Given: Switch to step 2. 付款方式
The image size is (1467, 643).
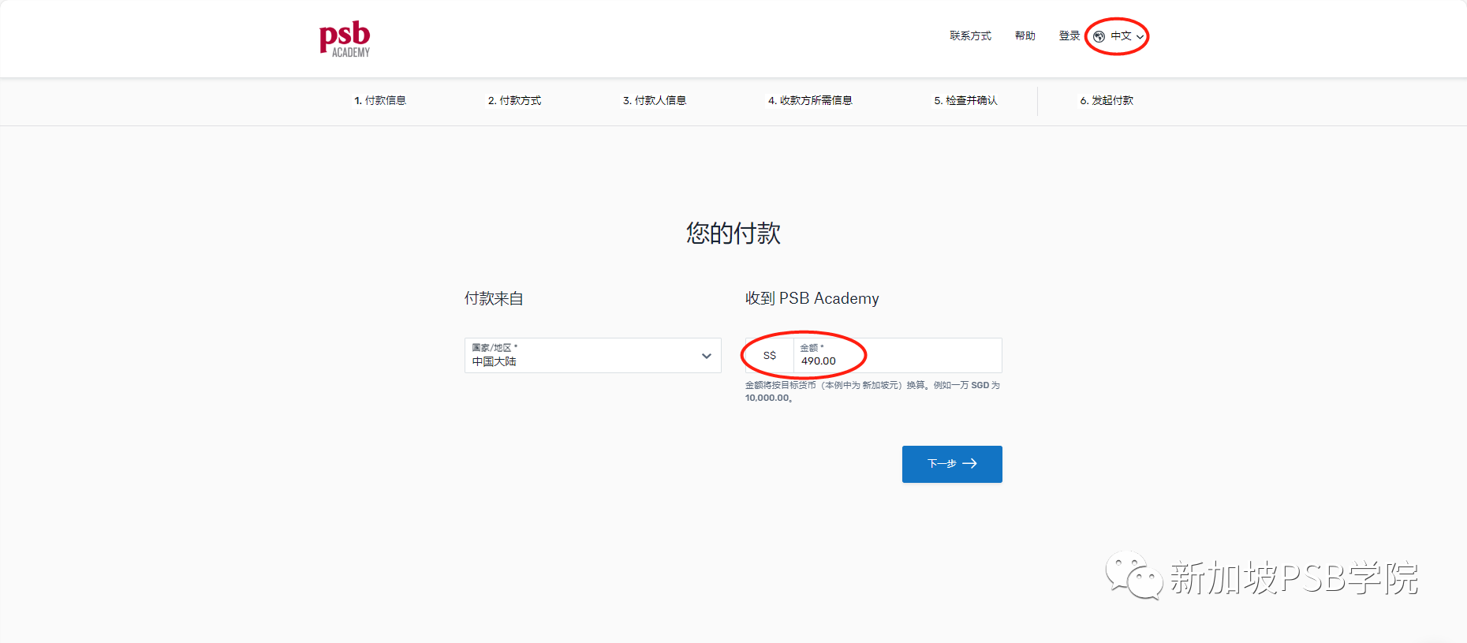Looking at the screenshot, I should (514, 101).
